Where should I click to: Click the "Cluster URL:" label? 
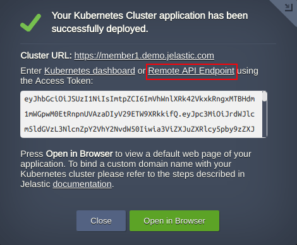pos(46,55)
